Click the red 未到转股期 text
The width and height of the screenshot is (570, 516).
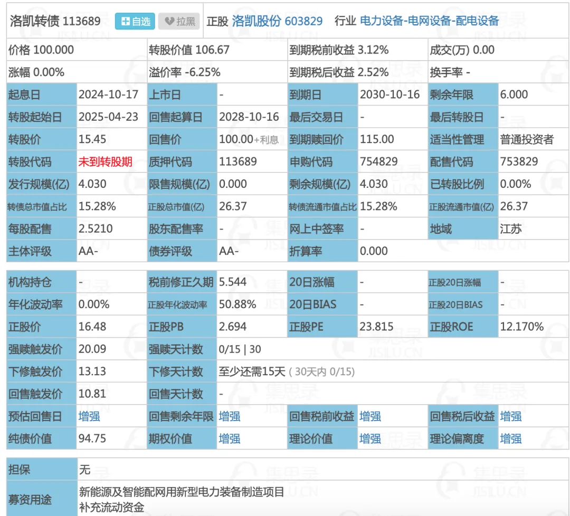pos(105,161)
